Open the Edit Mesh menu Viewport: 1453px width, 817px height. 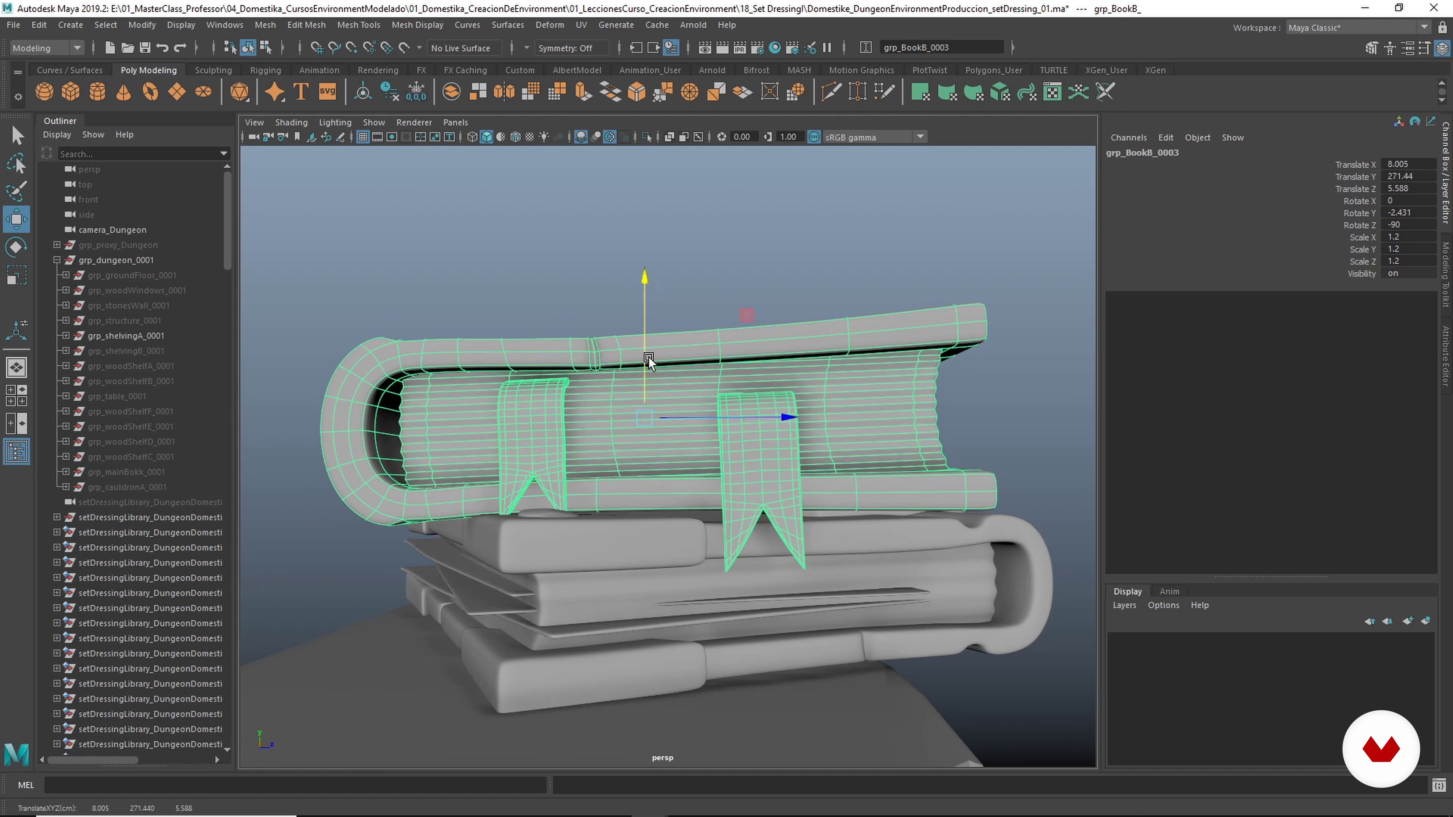click(x=306, y=25)
